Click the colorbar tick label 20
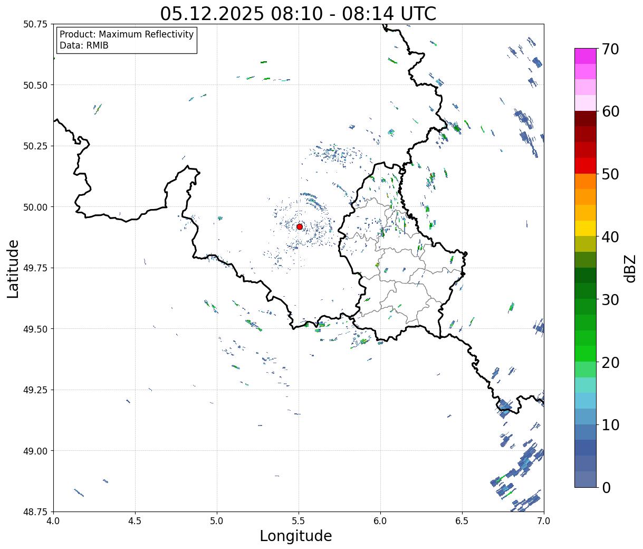643x549 pixels. point(610,363)
